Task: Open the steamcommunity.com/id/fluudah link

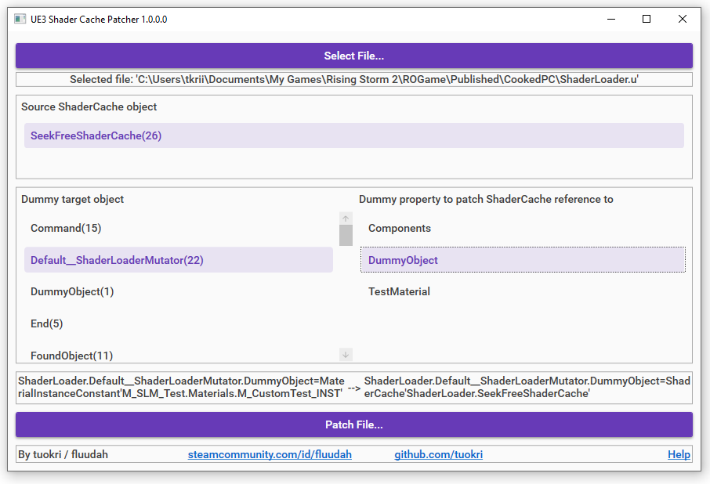Action: (270, 454)
